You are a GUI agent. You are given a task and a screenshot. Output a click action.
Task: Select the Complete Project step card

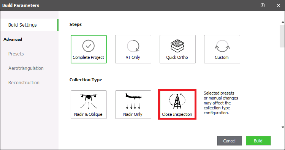89,49
